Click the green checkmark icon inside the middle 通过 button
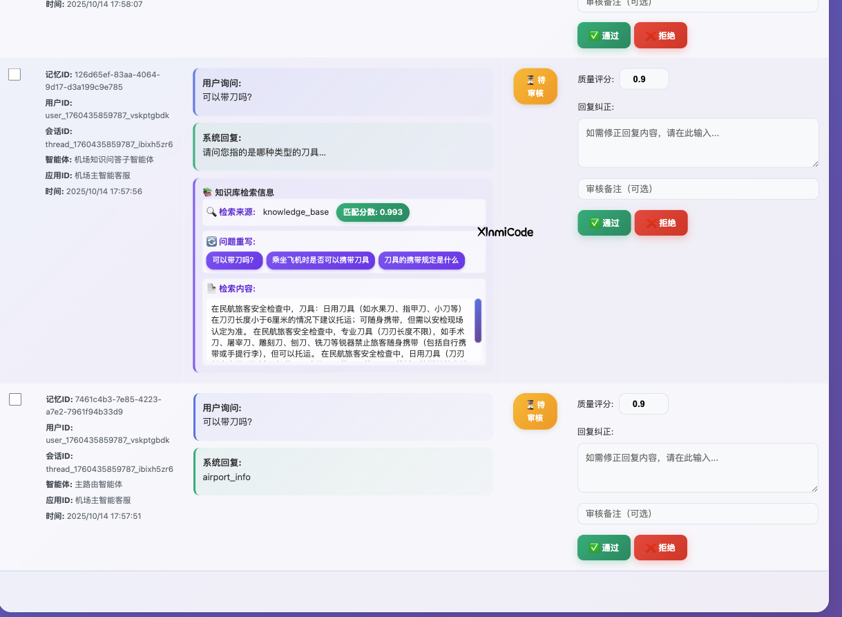The image size is (842, 617). pos(594,222)
